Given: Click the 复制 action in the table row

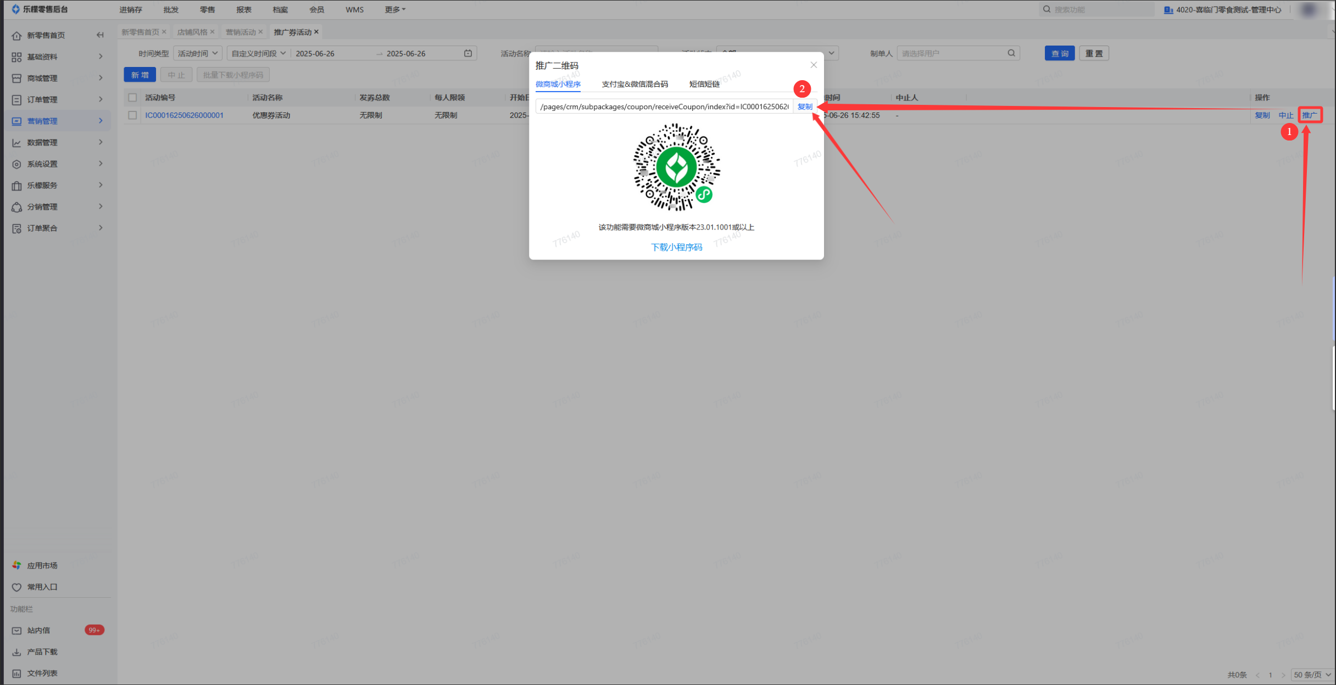Looking at the screenshot, I should pos(1262,115).
